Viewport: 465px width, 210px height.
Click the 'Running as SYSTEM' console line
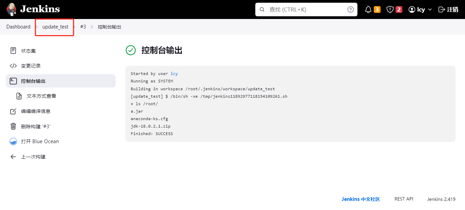point(152,81)
